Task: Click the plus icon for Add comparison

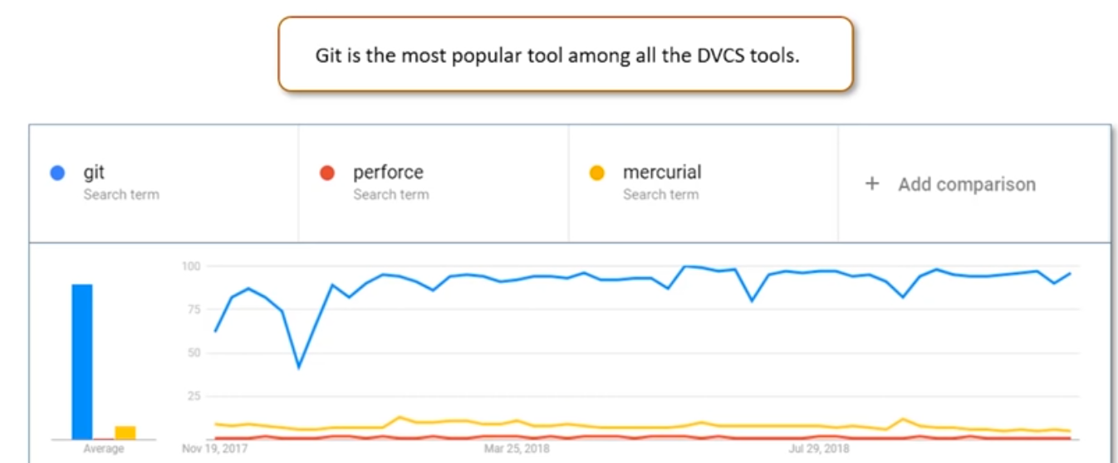Action: tap(871, 184)
